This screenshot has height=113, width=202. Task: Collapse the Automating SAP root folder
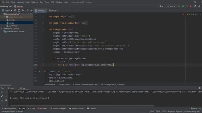point(2,14)
